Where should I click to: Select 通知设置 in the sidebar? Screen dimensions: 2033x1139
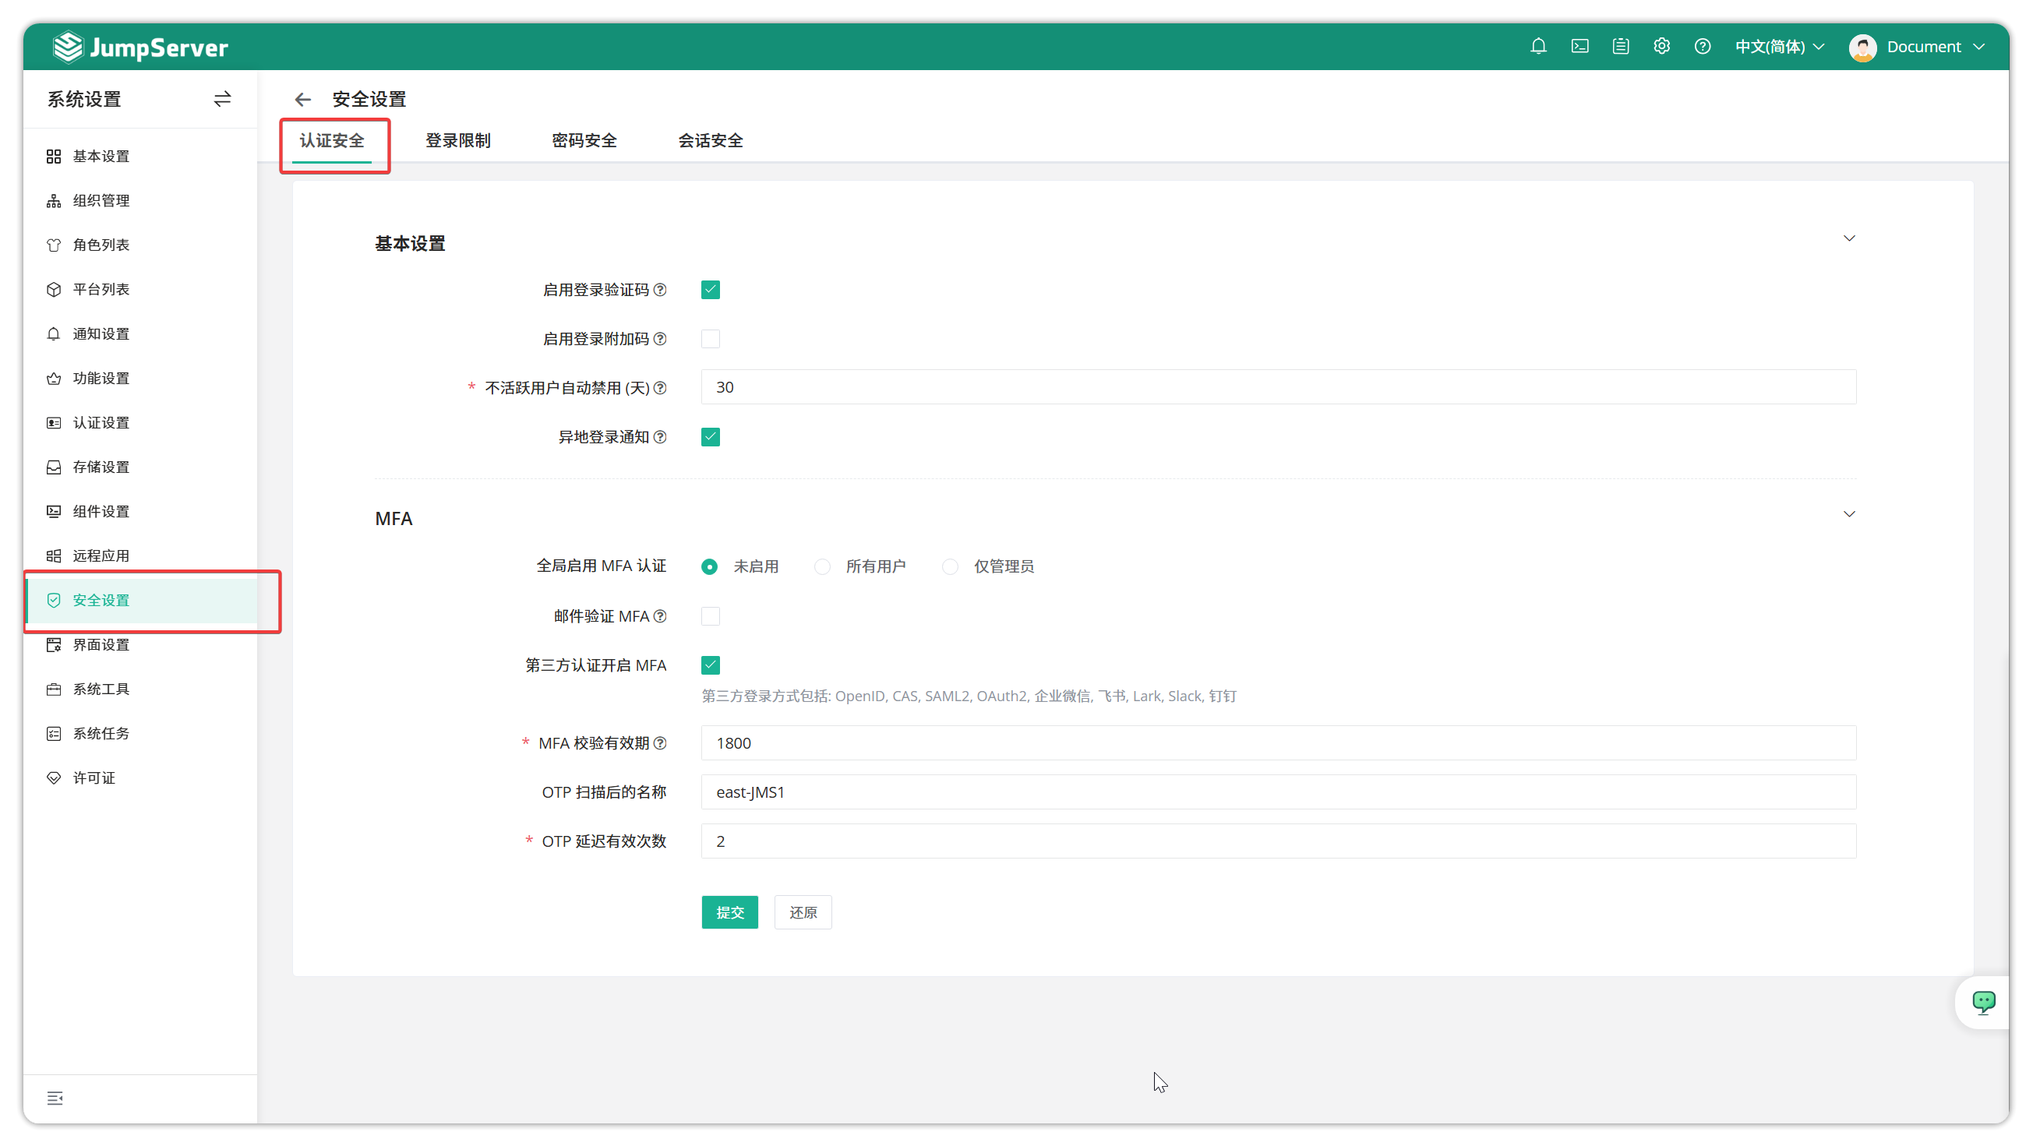point(101,333)
